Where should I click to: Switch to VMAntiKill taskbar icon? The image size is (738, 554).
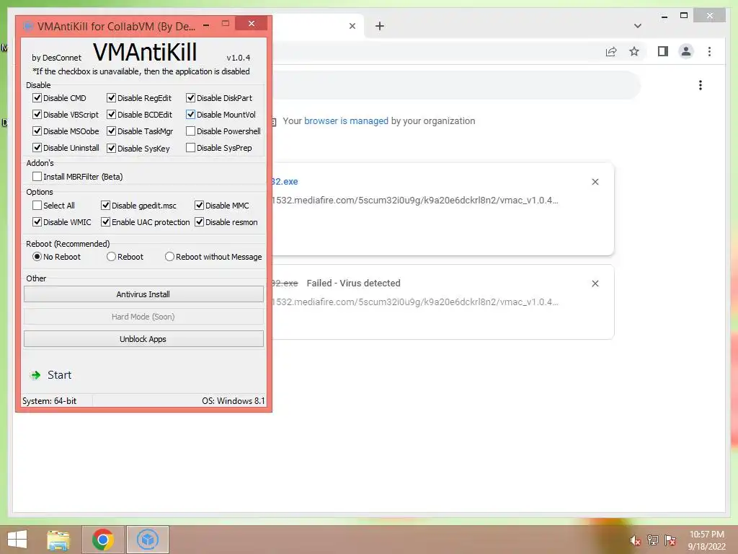point(148,540)
